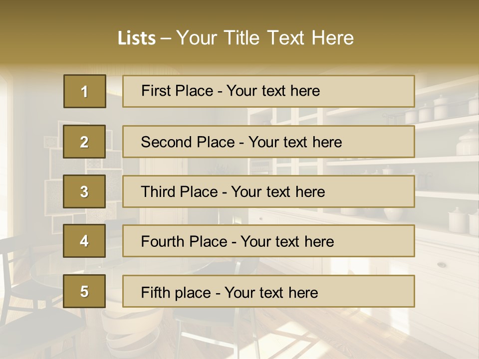The image size is (479, 359).
Task: Click the First Place text box
Action: click(x=268, y=91)
